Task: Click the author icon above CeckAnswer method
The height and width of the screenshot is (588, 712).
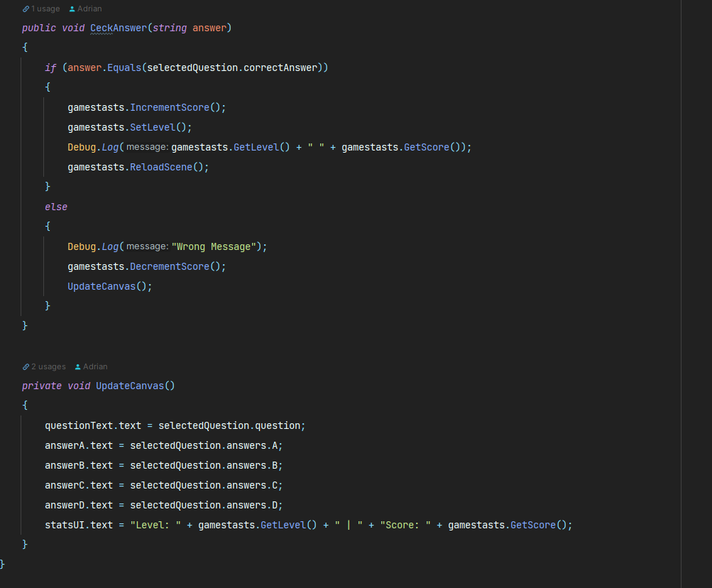Action: (72, 9)
